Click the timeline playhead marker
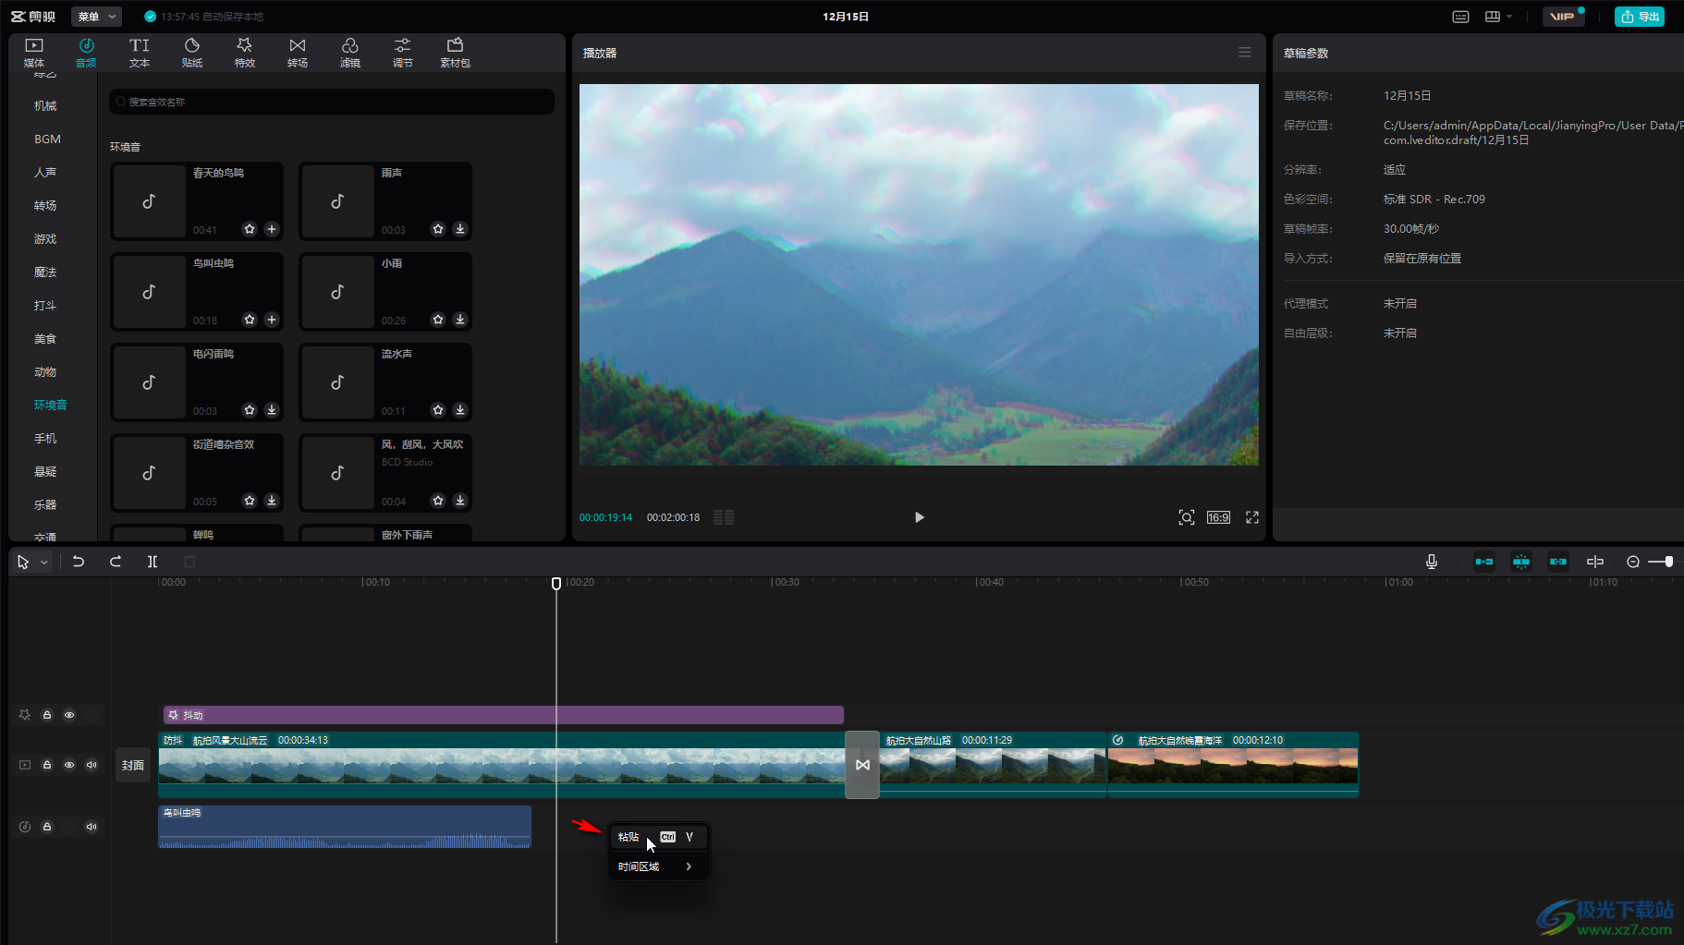This screenshot has width=1684, height=945. click(556, 583)
